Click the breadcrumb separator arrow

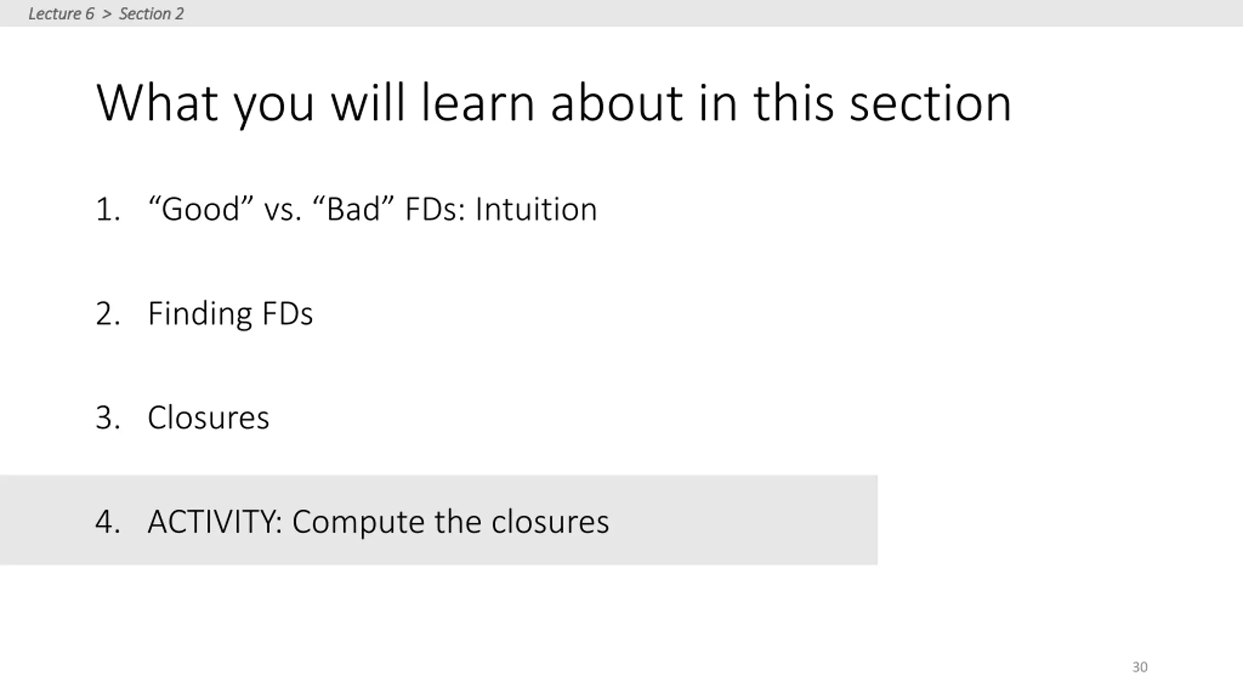[x=107, y=14]
